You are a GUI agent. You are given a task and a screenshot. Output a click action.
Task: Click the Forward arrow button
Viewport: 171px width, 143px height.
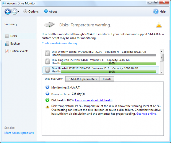[x=14, y=11]
